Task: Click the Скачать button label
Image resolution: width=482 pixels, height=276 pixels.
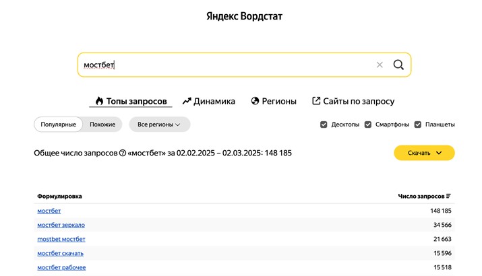Action: 419,153
